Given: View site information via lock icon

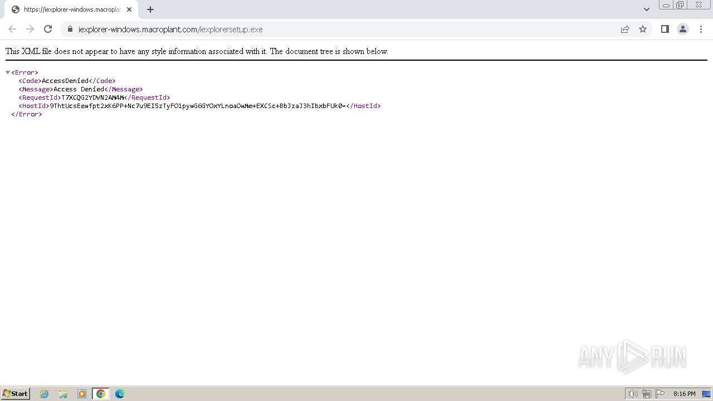Looking at the screenshot, I should [x=70, y=29].
